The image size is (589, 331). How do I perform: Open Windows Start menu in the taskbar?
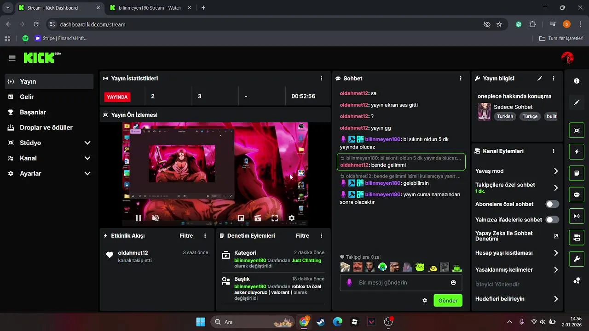point(201,322)
